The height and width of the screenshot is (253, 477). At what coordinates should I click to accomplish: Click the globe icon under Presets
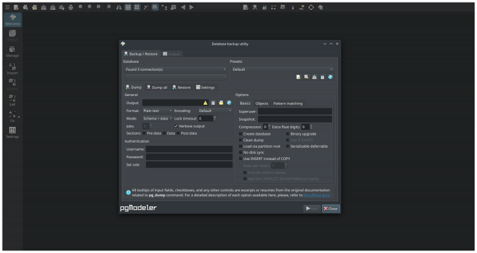[x=330, y=77]
